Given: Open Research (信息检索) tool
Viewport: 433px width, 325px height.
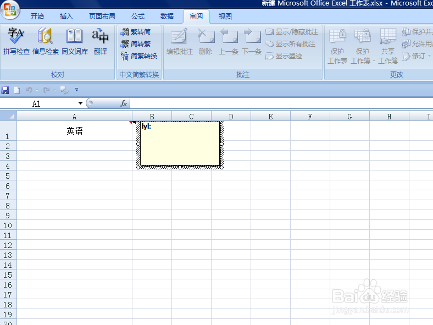Looking at the screenshot, I should point(45,41).
